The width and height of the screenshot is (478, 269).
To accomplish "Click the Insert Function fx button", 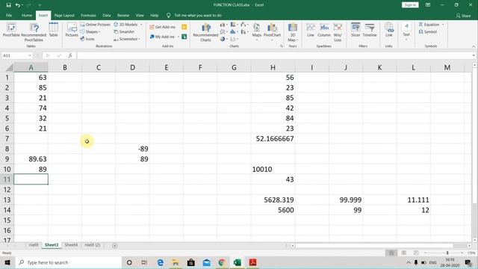I will pyautogui.click(x=70, y=55).
